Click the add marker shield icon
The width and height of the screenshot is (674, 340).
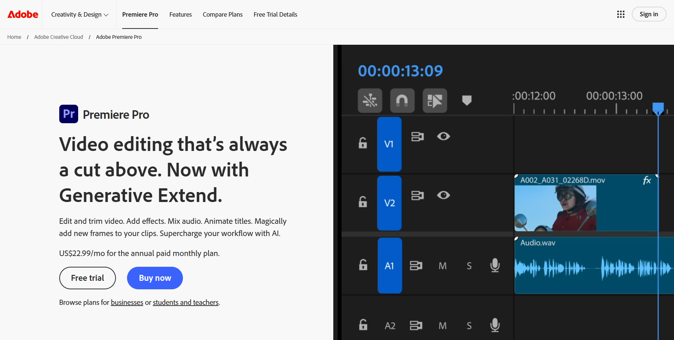pos(467,100)
